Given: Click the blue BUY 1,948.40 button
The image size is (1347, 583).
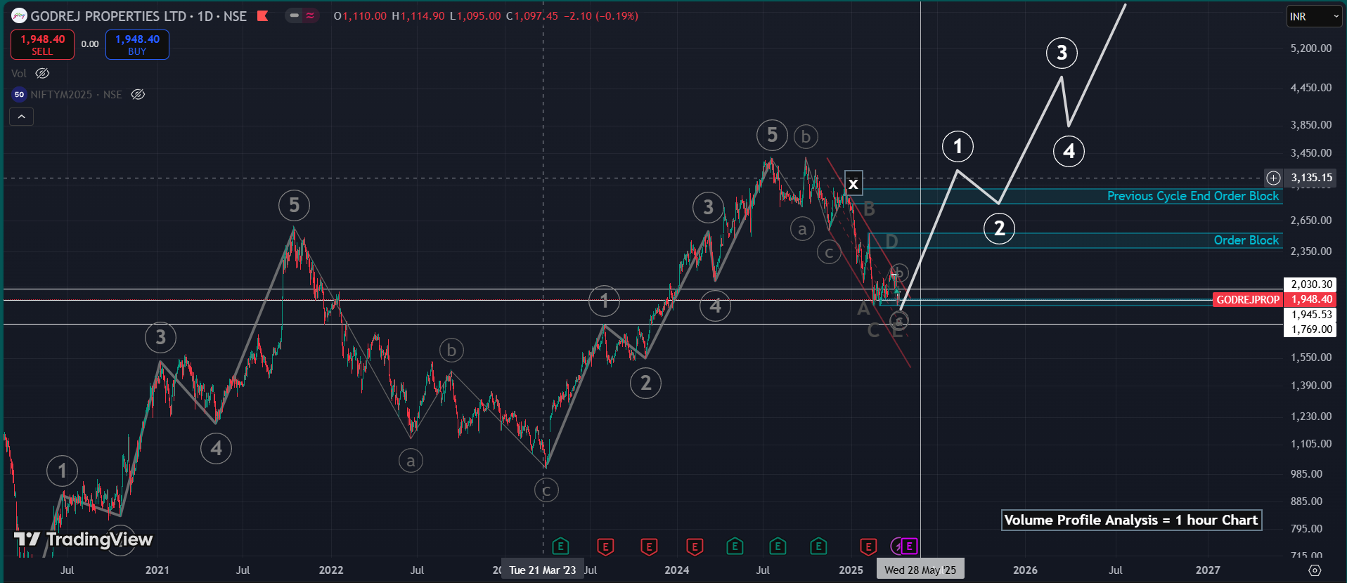Looking at the screenshot, I should pos(137,44).
